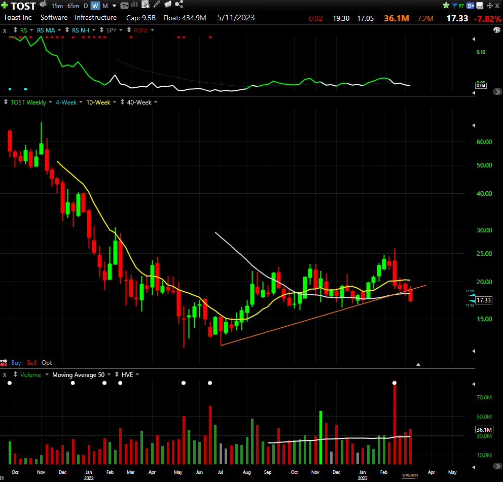Close the RS pane with x
This screenshot has width=503, height=482.
point(5,30)
